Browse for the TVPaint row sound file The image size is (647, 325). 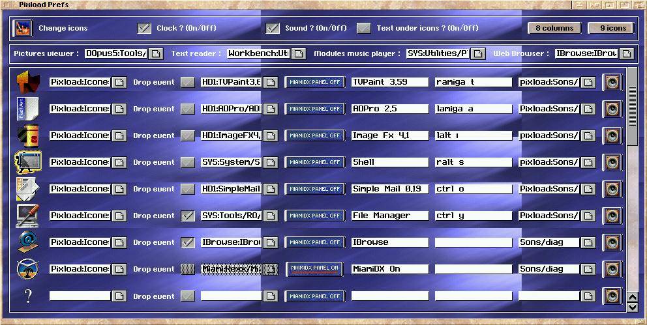point(588,82)
